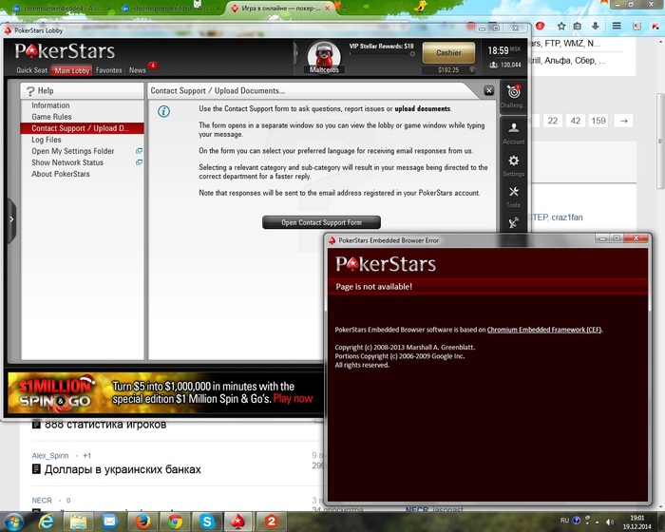Viewport: 665px width, 532px height.
Task: Hide the balance using arrow next to $192.25
Action: tap(472, 70)
